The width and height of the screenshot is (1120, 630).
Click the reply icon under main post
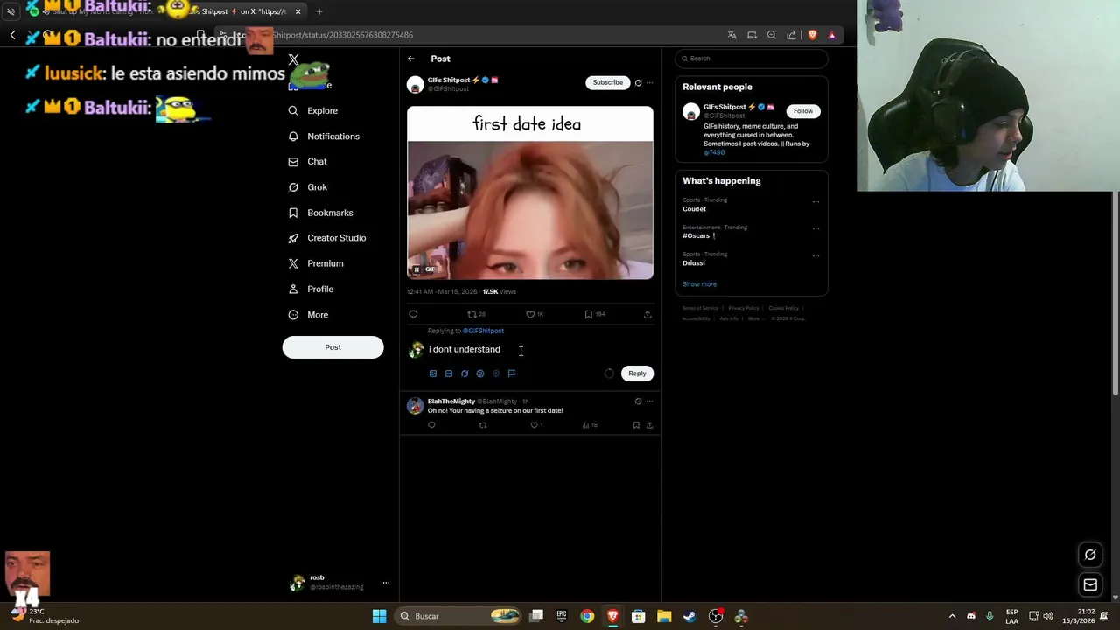(413, 314)
